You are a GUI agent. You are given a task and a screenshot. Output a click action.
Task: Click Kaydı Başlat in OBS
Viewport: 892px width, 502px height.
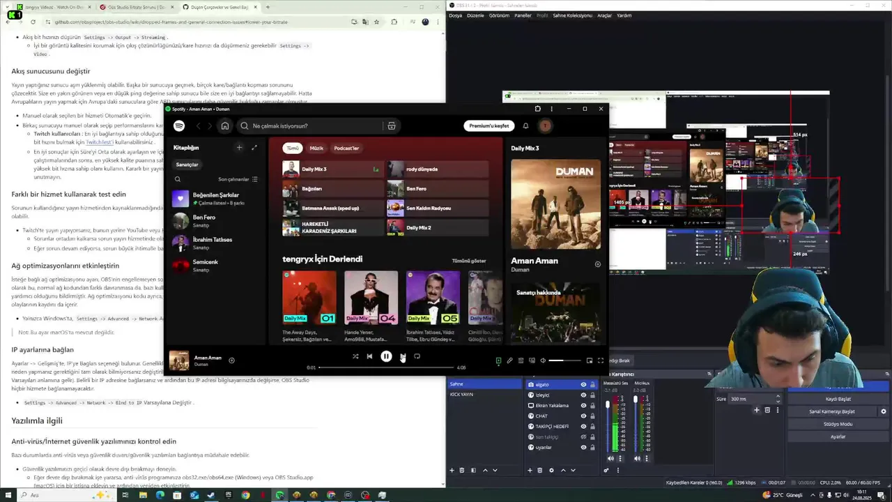[x=838, y=400]
